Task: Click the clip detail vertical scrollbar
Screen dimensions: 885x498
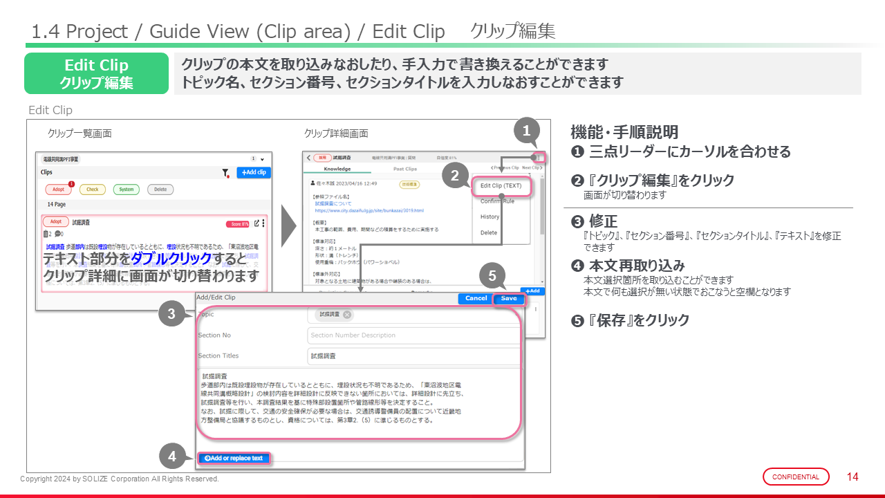Action: coord(541,207)
